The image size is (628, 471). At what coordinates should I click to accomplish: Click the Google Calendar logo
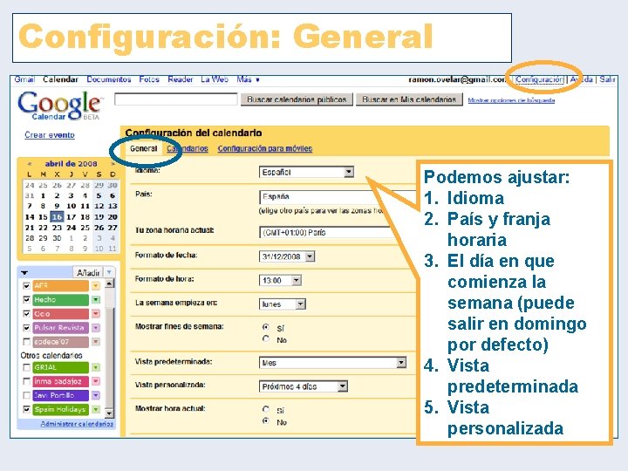pyautogui.click(x=59, y=106)
